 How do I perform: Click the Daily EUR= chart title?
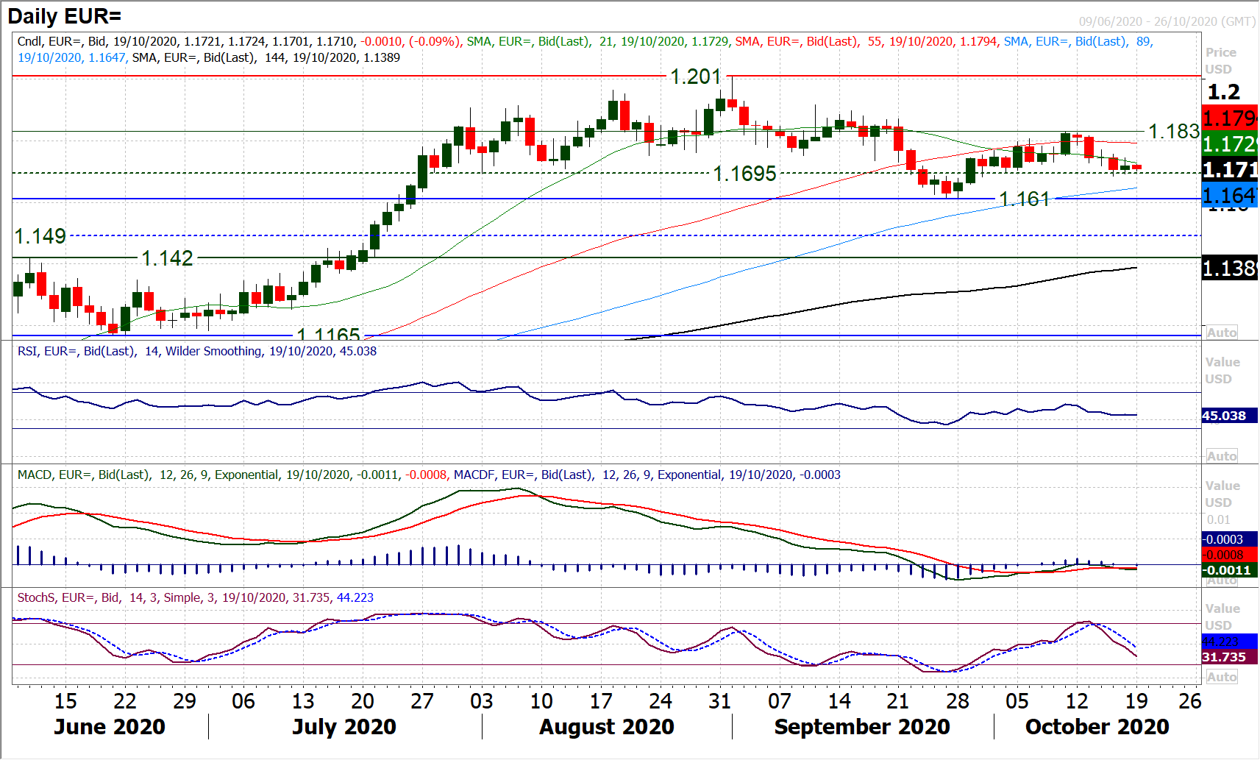tap(65, 16)
